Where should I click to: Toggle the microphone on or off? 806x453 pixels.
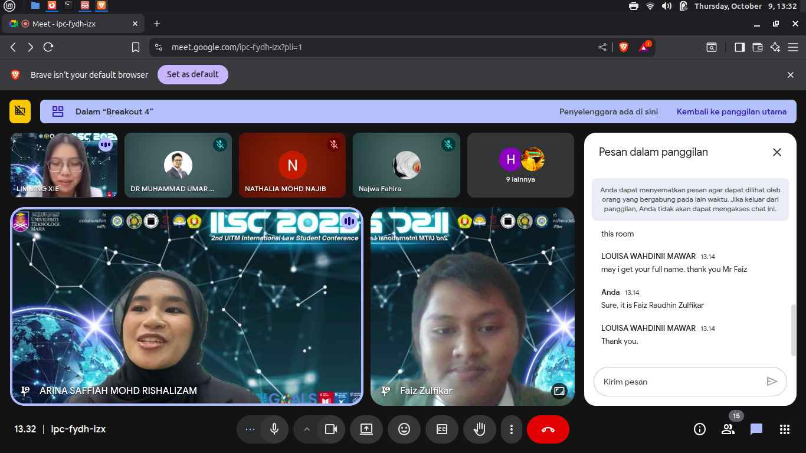(274, 429)
